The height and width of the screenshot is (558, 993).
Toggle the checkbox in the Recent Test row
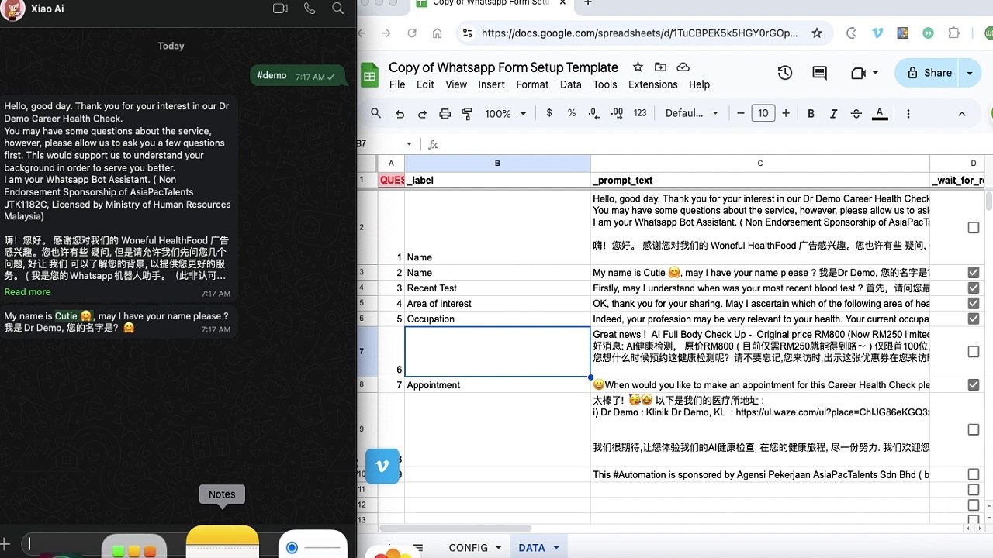coord(974,288)
